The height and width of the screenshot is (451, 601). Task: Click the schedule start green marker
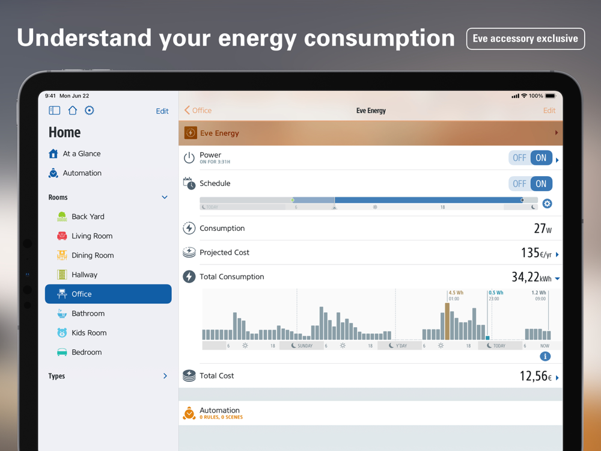click(x=293, y=200)
